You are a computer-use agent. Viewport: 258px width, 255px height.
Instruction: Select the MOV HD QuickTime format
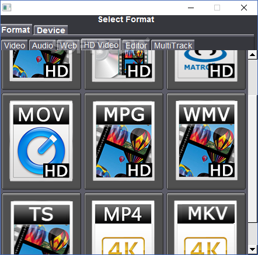[41, 141]
